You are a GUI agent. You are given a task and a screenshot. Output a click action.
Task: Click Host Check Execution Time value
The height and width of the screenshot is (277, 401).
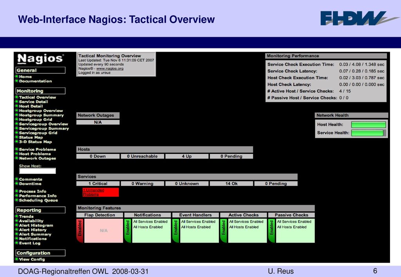[361, 78]
